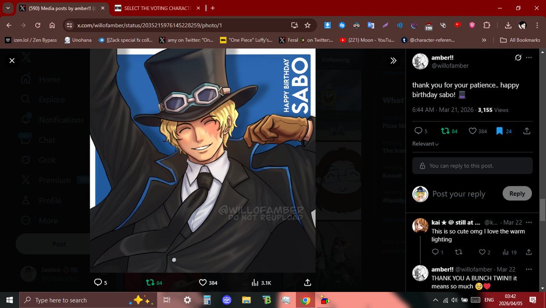The width and height of the screenshot is (546, 308).
Task: Click reply count 5 in sidebar post
Action: click(421, 131)
